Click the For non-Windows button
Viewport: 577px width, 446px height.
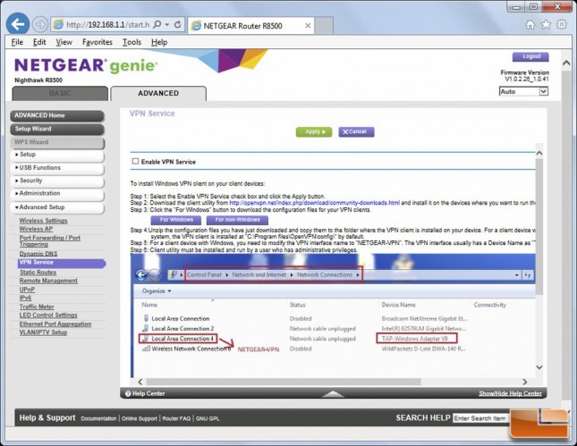(x=237, y=220)
